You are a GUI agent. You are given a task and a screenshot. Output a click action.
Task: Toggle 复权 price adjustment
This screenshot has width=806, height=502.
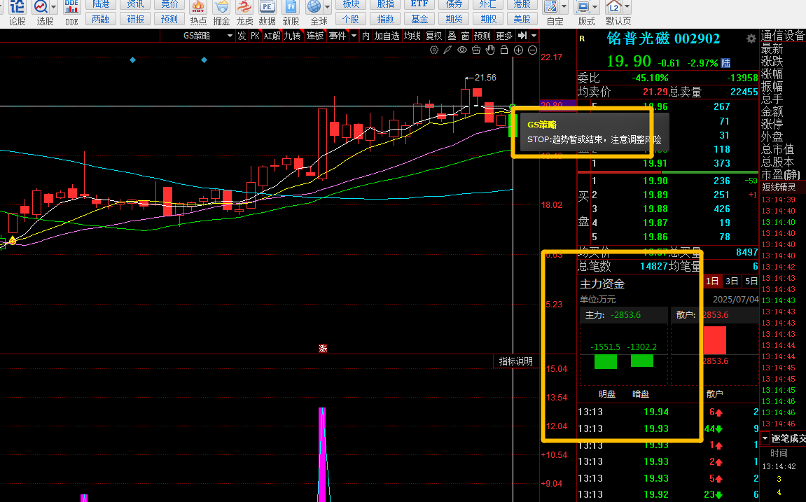434,36
